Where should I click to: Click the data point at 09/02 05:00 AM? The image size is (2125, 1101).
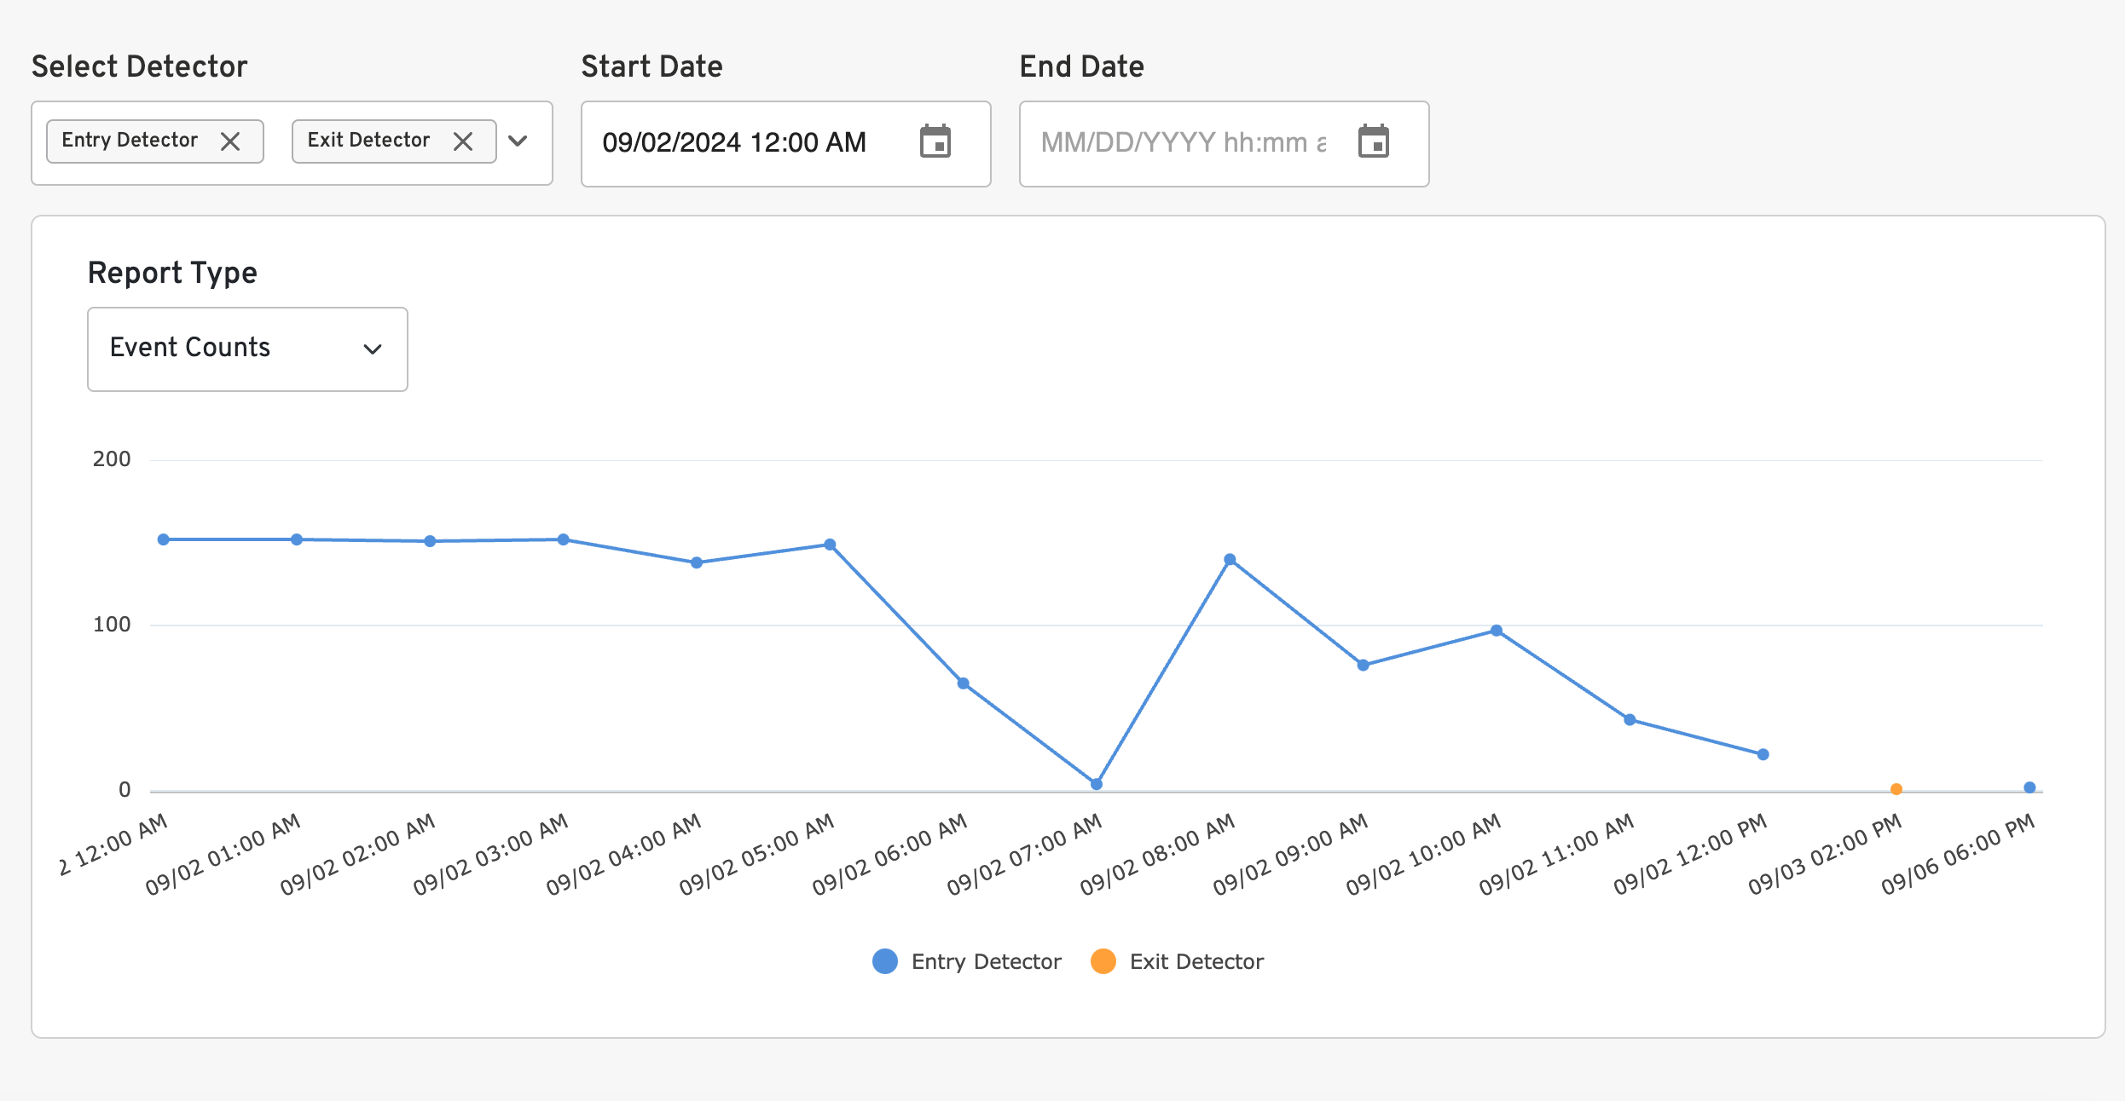[x=830, y=545]
